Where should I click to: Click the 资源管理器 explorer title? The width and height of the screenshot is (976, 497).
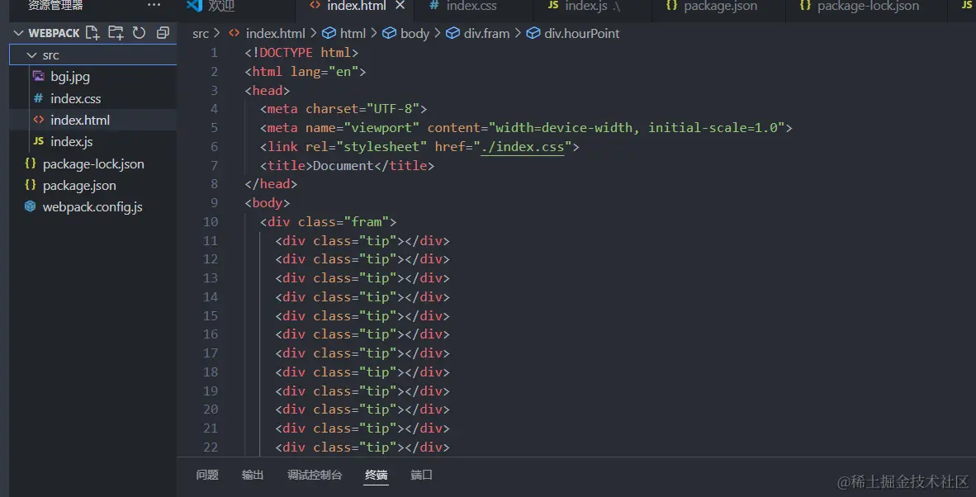(55, 6)
